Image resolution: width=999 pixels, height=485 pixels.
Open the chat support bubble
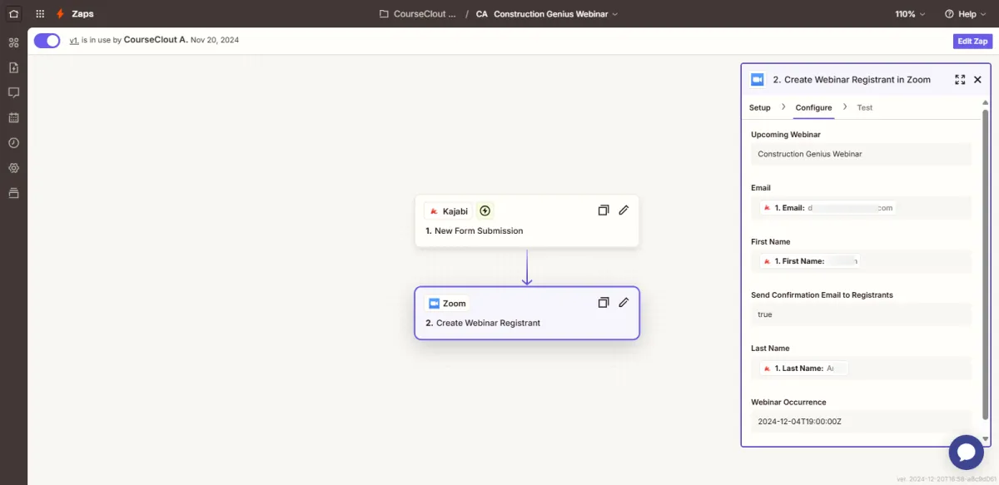(x=967, y=452)
